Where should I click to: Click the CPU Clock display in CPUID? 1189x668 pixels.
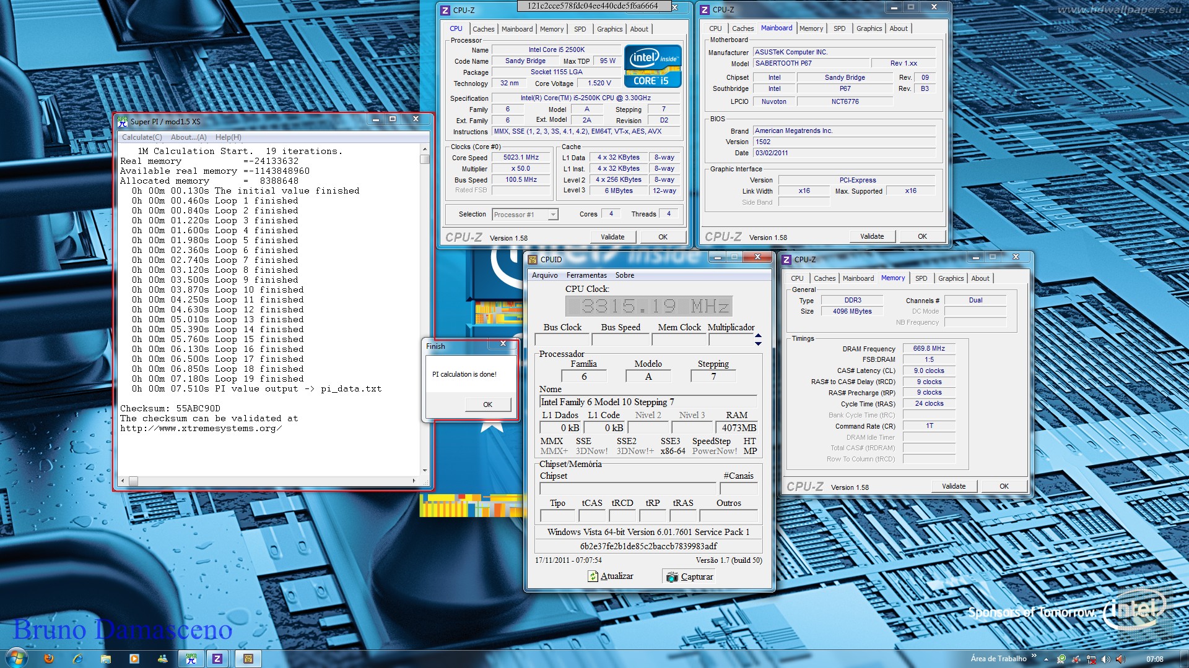coord(648,306)
